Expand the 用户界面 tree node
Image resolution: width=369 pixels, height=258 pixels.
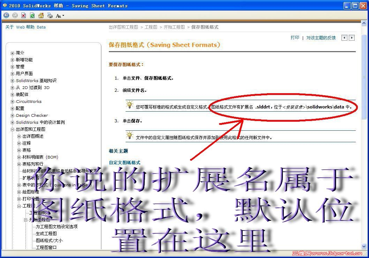[13, 74]
